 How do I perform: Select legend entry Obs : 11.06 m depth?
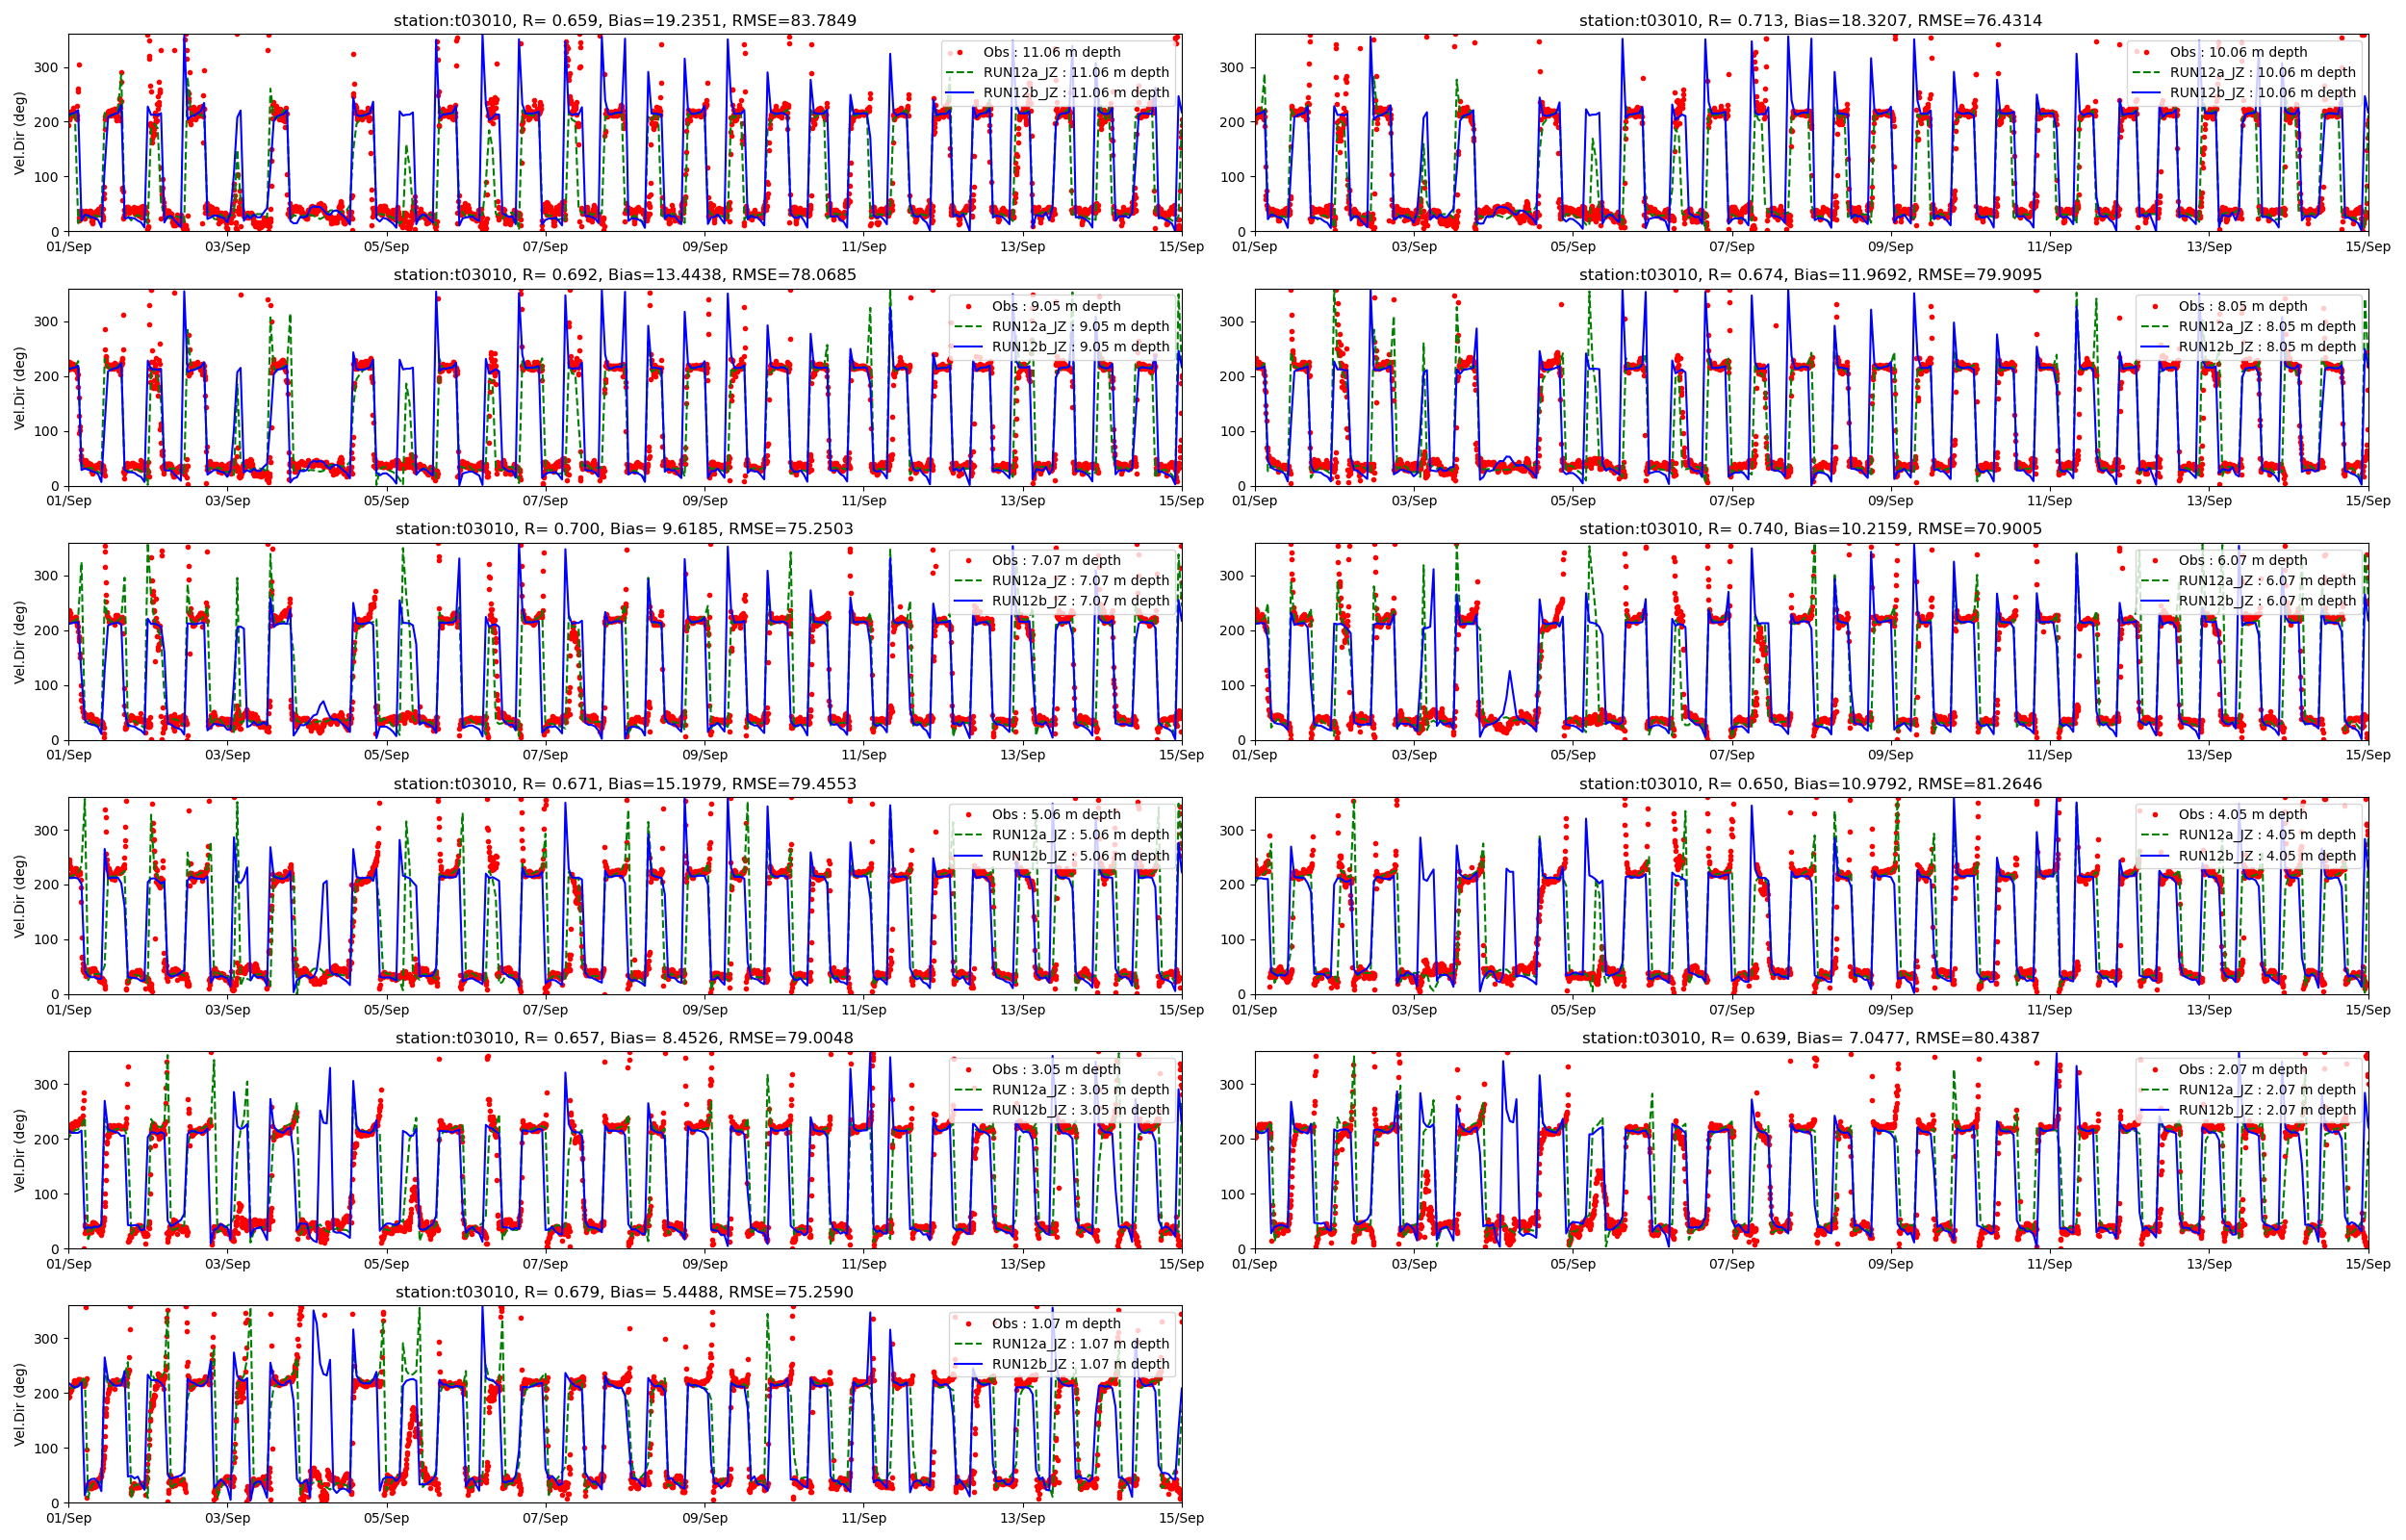point(1051,52)
